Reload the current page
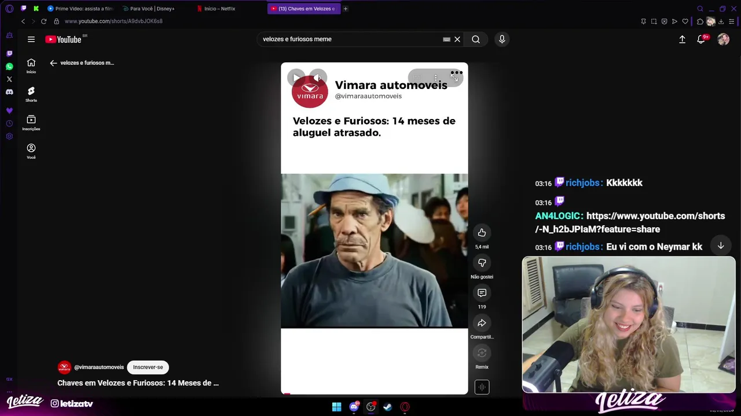The height and width of the screenshot is (416, 741). pos(43,21)
